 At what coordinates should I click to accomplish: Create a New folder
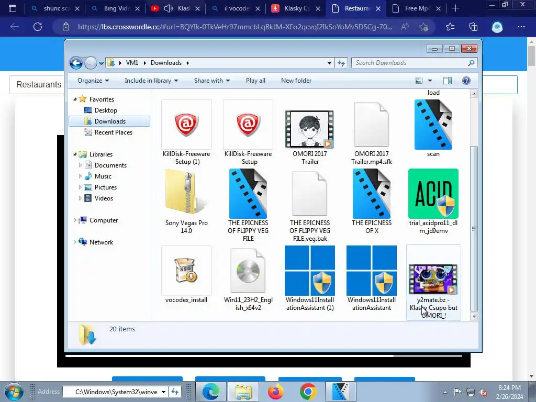(x=296, y=81)
